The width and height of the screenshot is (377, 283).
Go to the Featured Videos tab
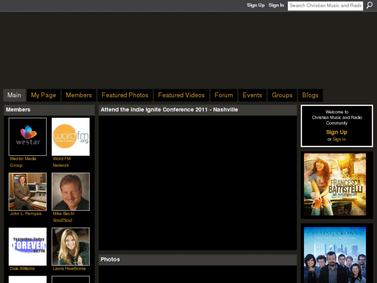click(181, 95)
